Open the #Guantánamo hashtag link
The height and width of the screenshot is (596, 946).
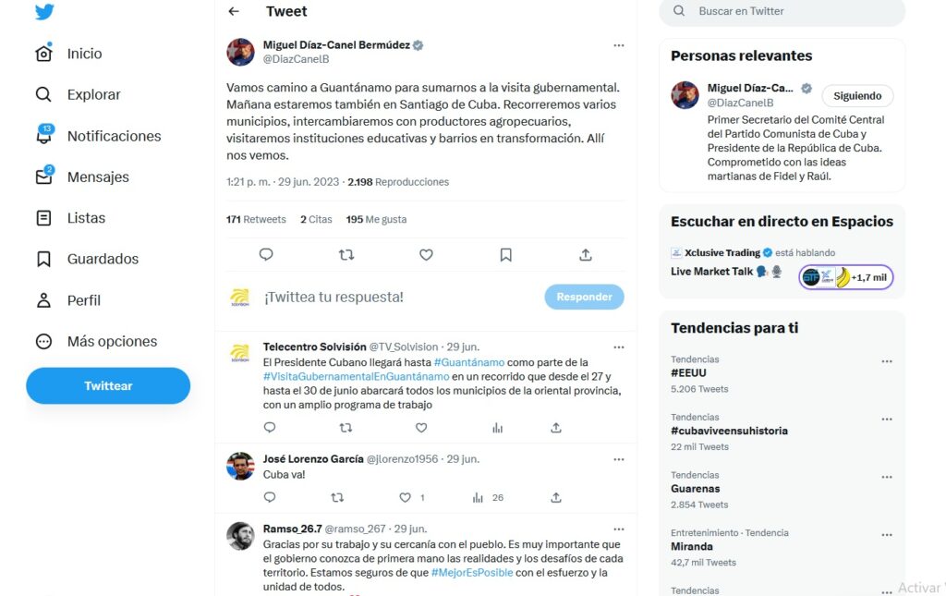coord(468,362)
